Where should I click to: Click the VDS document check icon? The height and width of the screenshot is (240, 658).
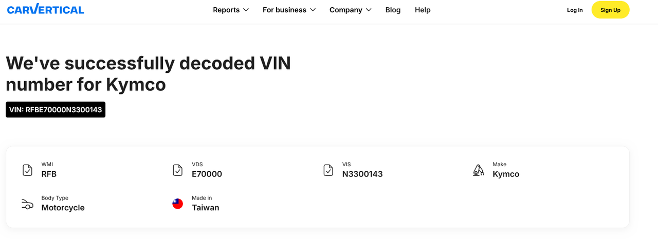[x=178, y=170]
